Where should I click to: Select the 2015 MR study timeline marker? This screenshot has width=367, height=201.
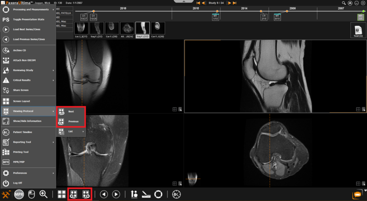[215, 17]
